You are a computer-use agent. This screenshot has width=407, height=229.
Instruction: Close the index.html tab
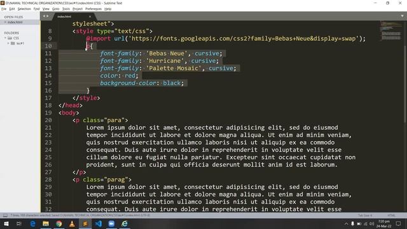coord(90,17)
